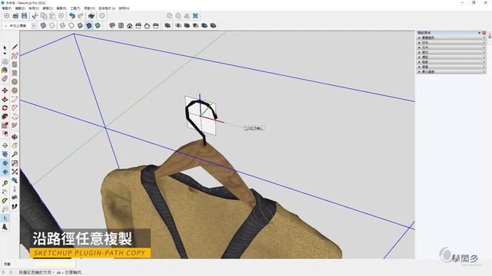Click the Paste clipboard icon

tap(52, 15)
